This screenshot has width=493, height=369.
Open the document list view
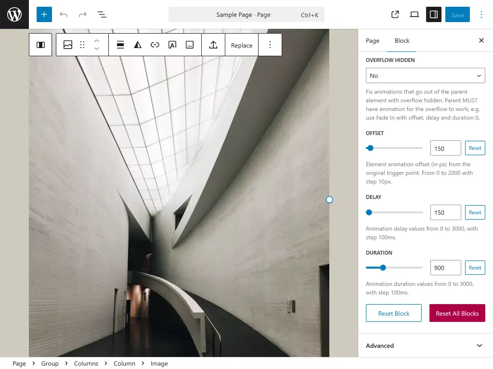102,14
